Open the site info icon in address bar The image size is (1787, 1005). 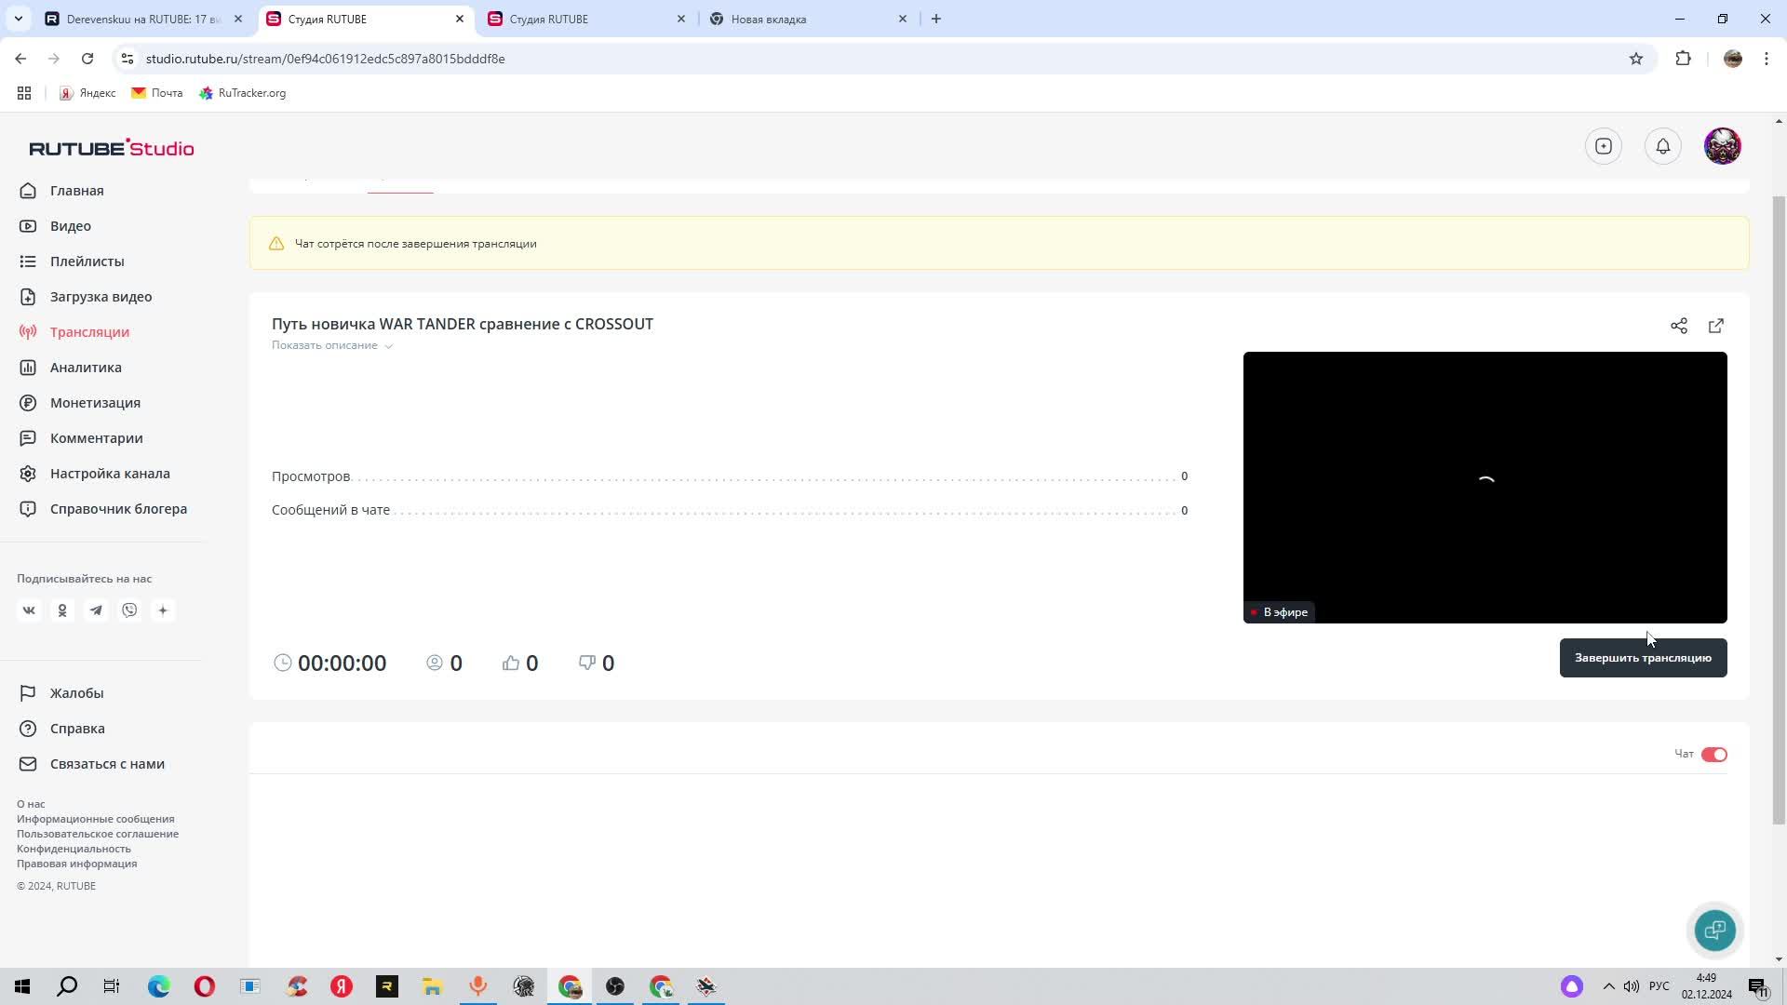coord(128,59)
